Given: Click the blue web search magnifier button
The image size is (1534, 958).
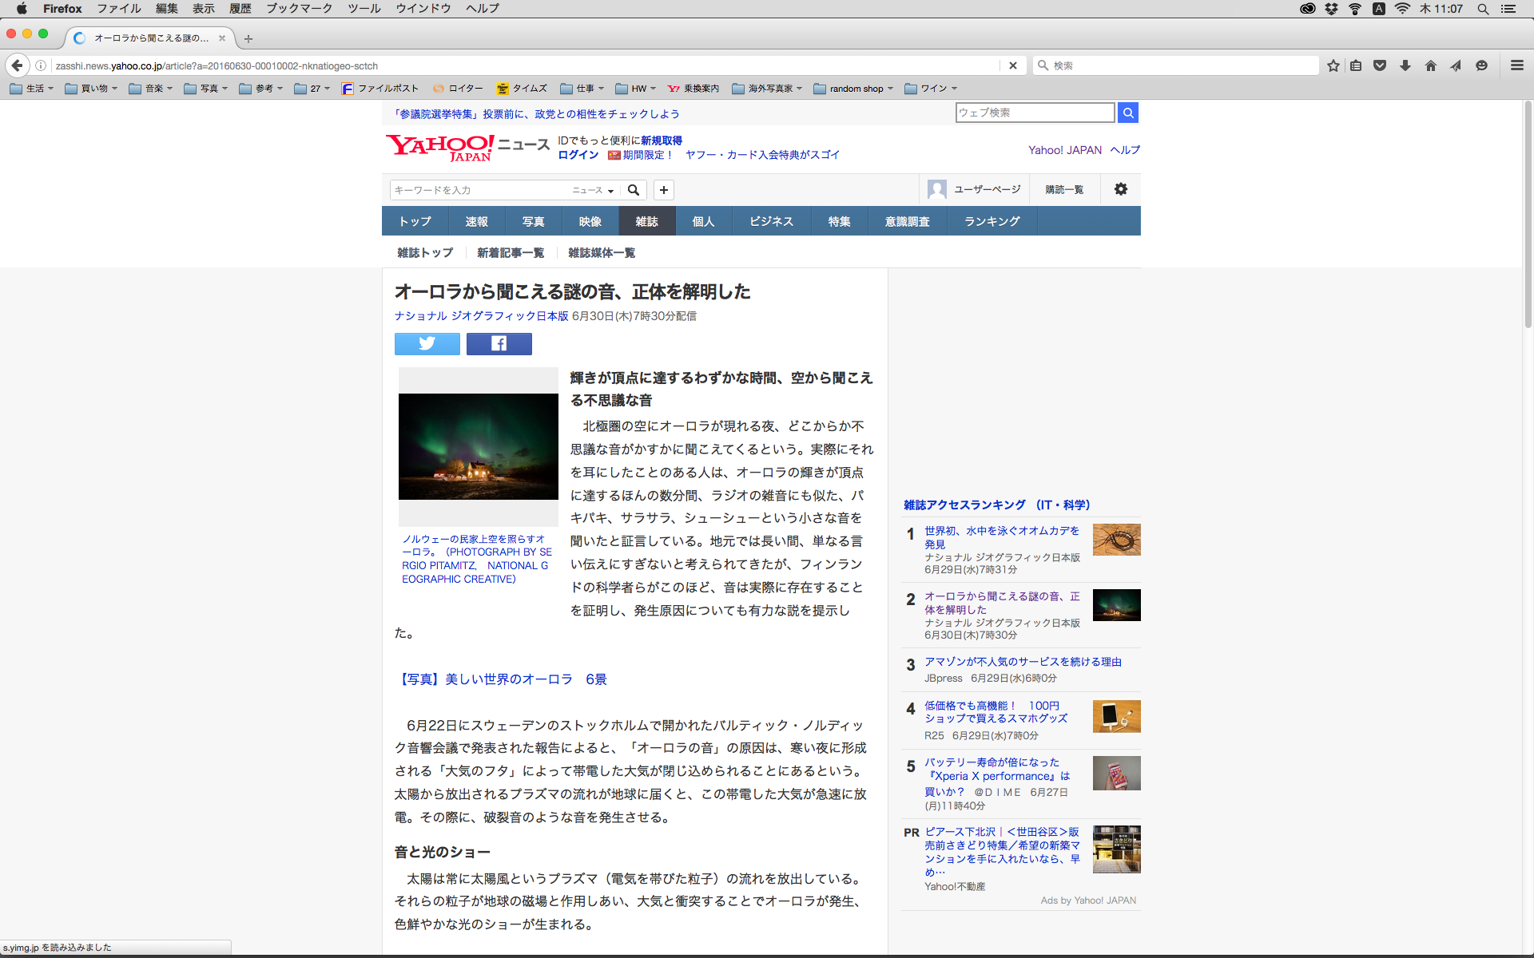Looking at the screenshot, I should click(1127, 113).
